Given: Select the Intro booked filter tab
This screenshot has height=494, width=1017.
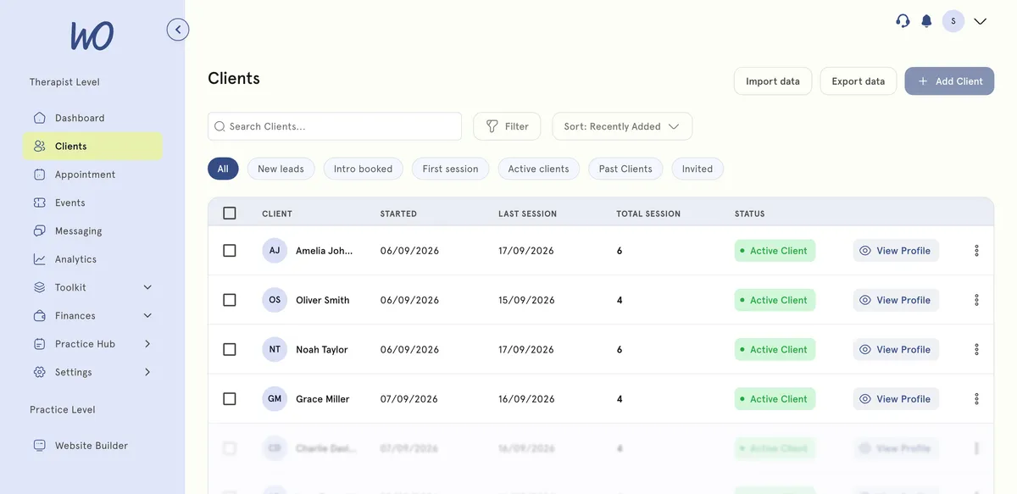Looking at the screenshot, I should (x=363, y=169).
